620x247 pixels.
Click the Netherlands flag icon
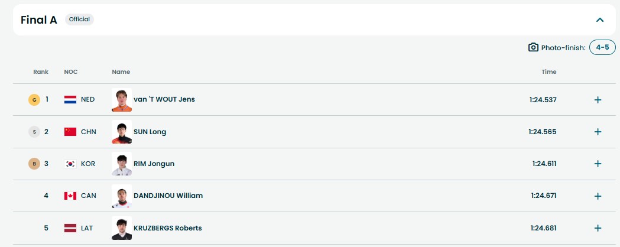click(x=70, y=100)
